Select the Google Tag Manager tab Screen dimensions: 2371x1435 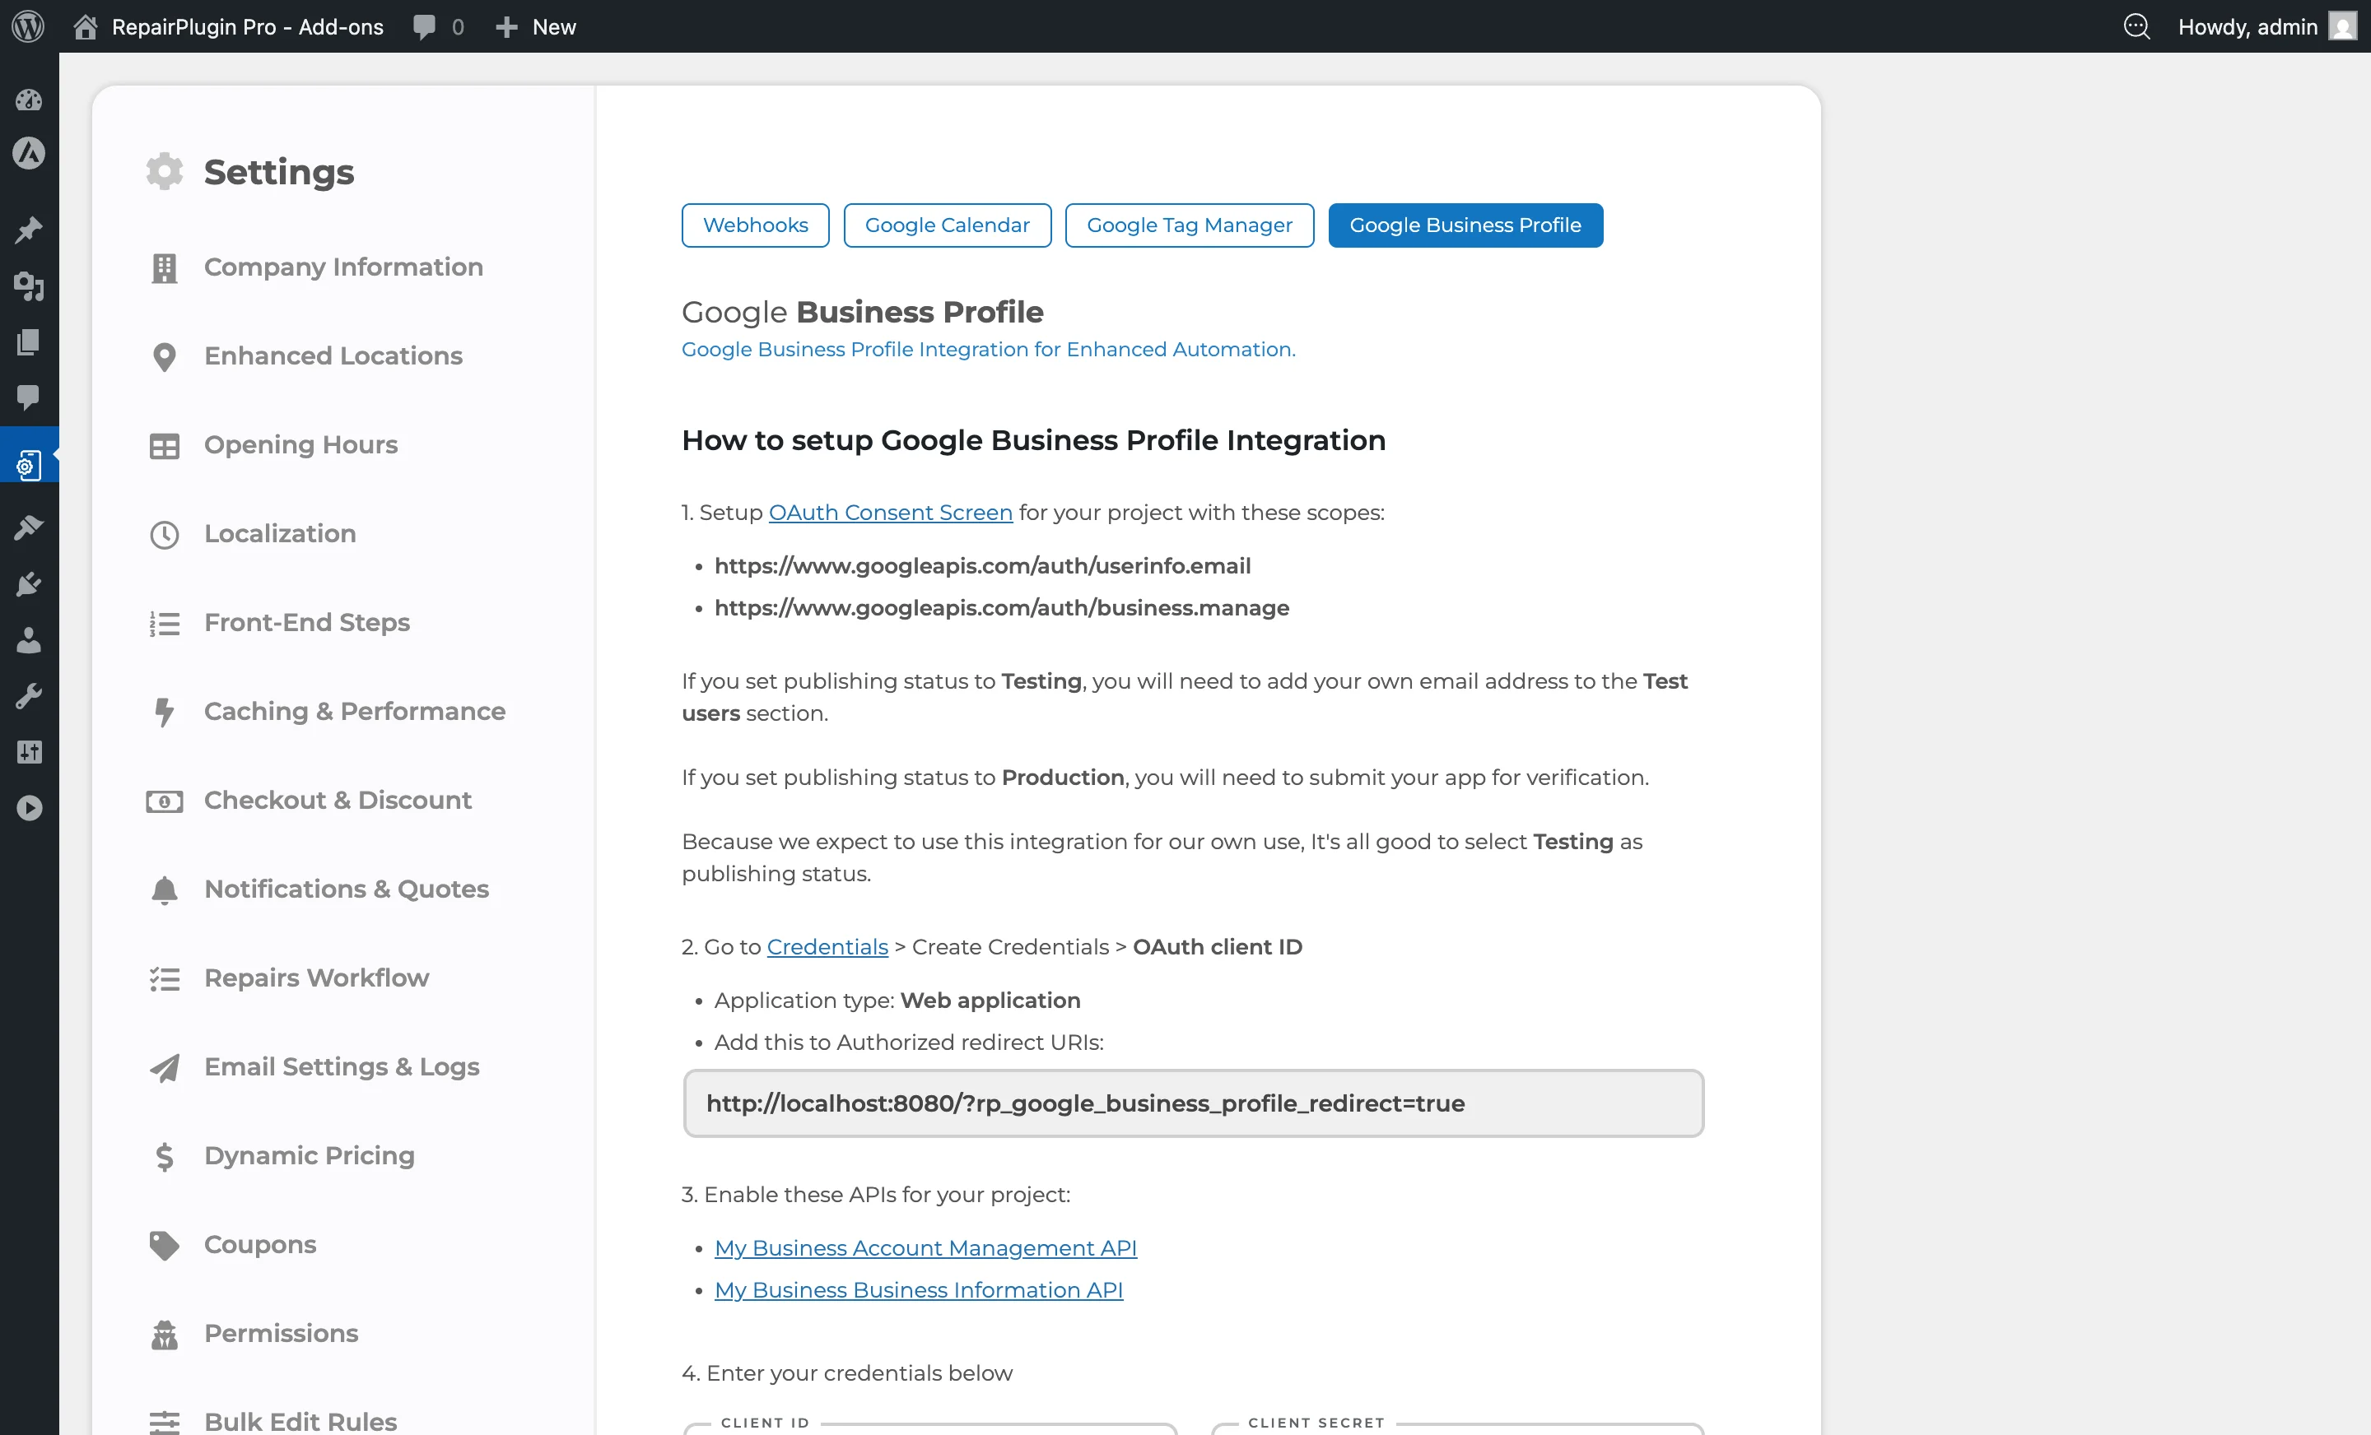click(x=1190, y=224)
